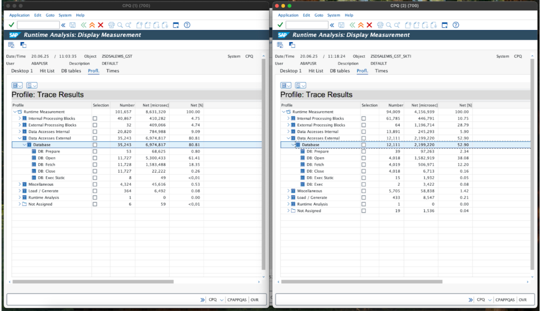Click the overlapping windows icon below title in CPQ (2)
Screen dimensions: 541x311
click(292, 45)
